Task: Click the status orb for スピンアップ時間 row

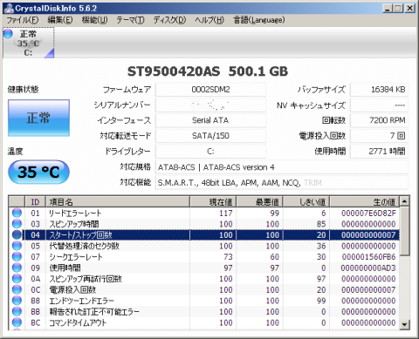Action: pos(17,224)
